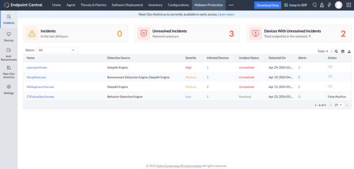Viewport: 354px width, 169px height.
Task: Open the CSFalconService.exe incident
Action: click(40, 97)
